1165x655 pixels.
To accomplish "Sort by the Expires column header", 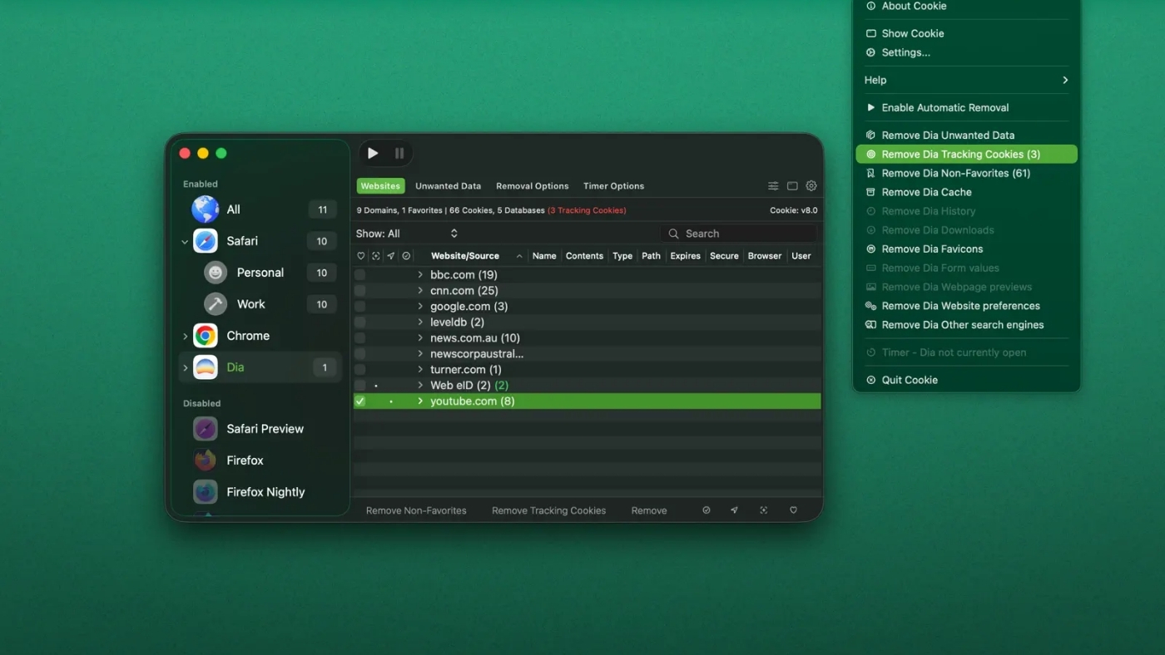I will (686, 256).
